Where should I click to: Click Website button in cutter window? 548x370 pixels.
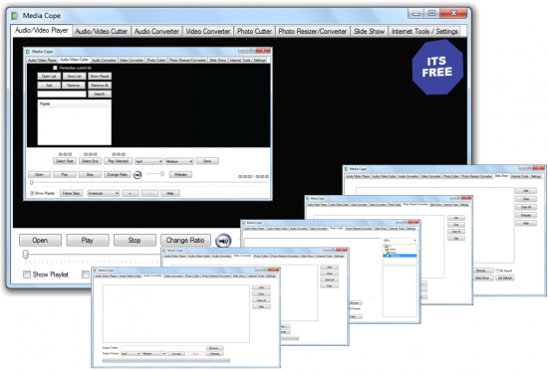[180, 174]
